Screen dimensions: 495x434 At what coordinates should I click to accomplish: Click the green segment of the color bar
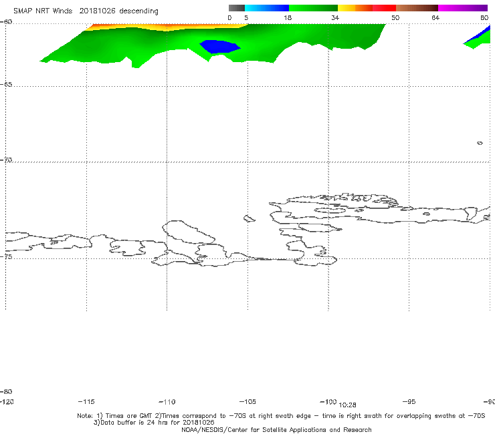point(313,8)
